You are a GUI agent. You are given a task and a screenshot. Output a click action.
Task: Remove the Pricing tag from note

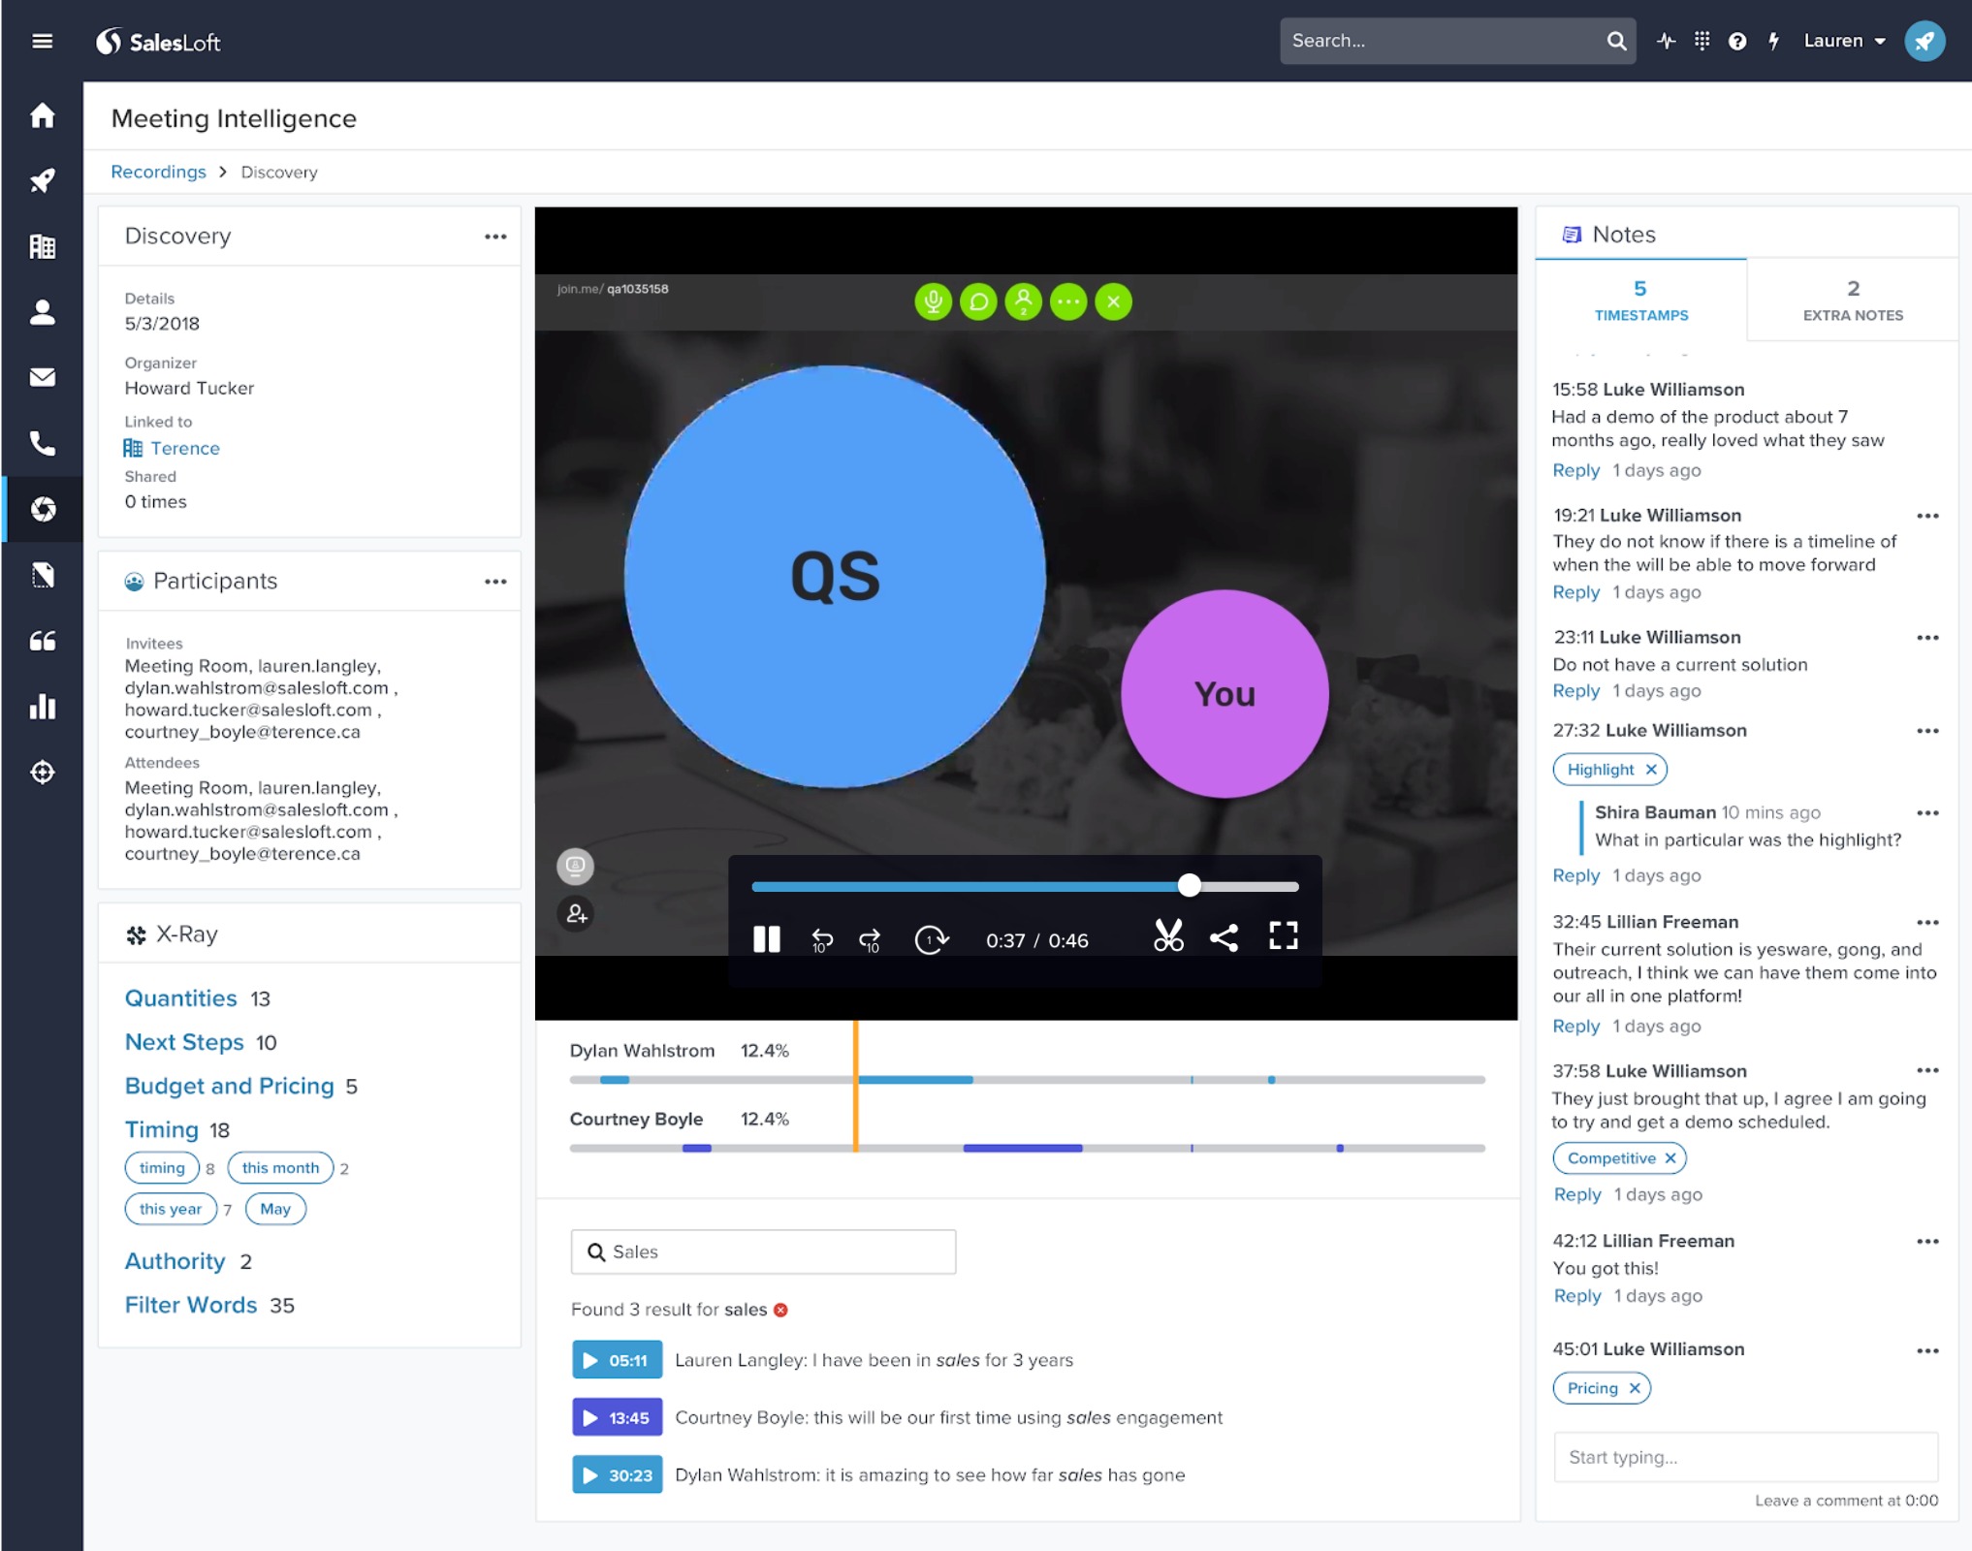[1635, 1388]
